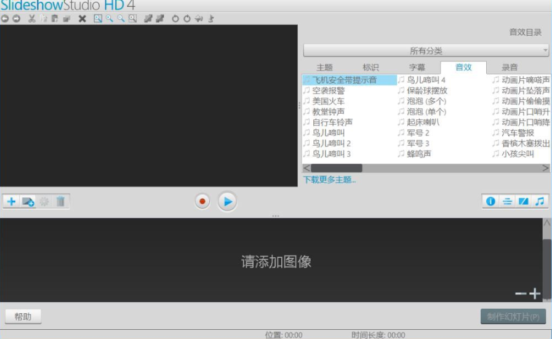Click the flip vertical icon

point(211,18)
